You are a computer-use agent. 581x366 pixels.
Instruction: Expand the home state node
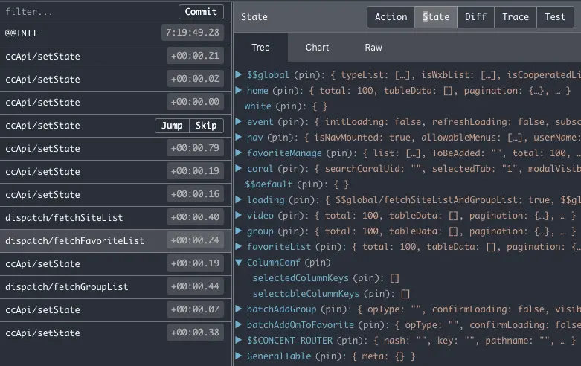[239, 90]
